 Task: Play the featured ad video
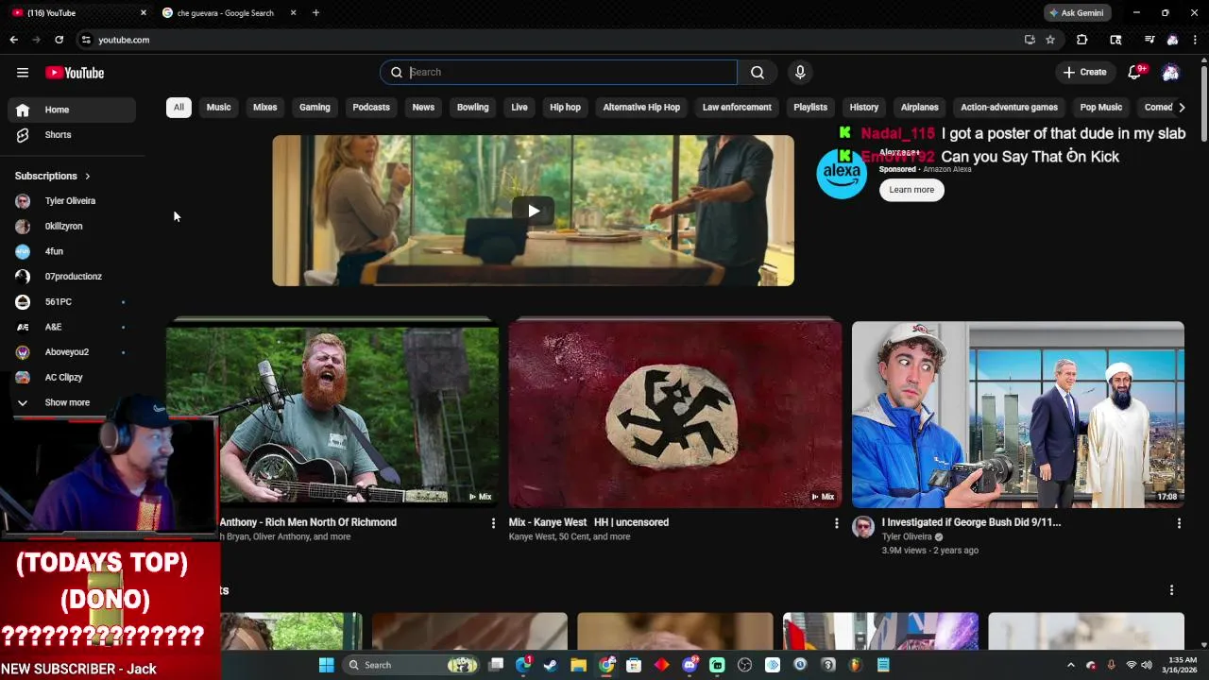pos(534,211)
